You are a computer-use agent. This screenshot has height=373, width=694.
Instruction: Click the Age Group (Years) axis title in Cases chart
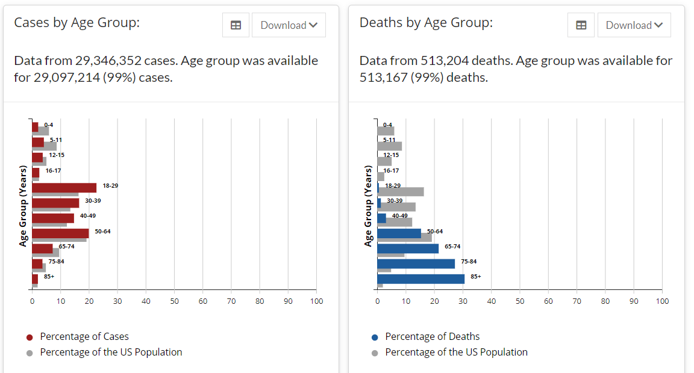pos(23,206)
